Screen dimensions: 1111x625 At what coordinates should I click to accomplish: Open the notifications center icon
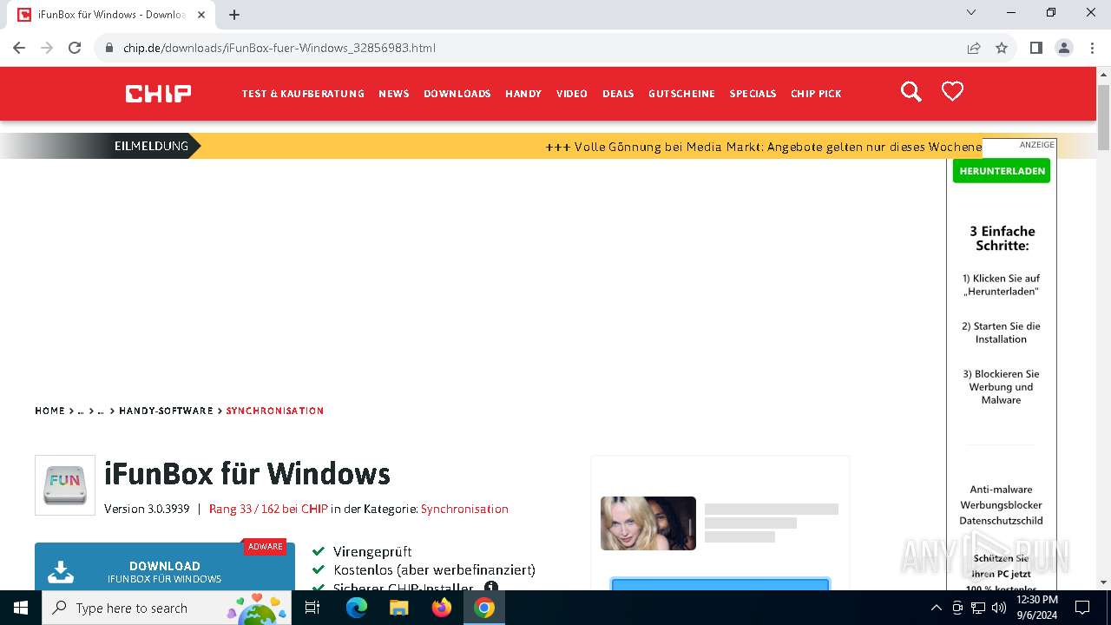[x=1082, y=608]
